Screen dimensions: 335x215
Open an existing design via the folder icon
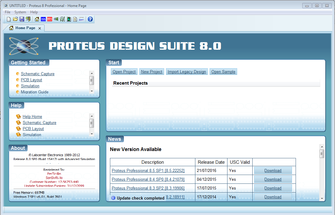[15, 19]
